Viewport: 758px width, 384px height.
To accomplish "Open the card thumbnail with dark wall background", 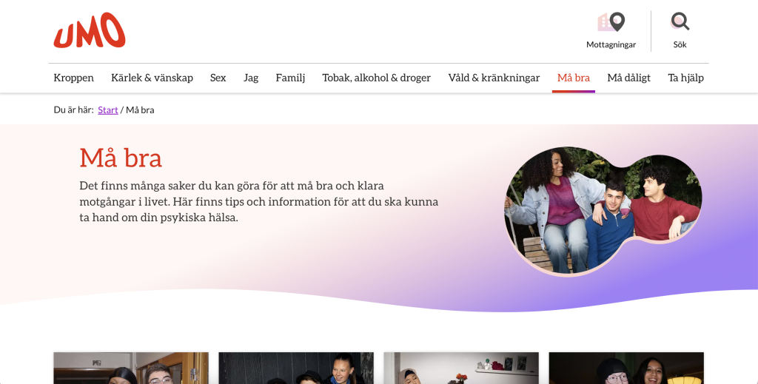I will 296,368.
